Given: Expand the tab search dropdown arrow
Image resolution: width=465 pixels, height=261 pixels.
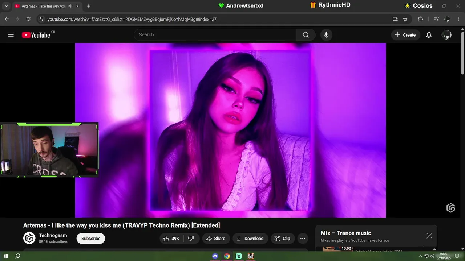Looking at the screenshot, I should click(6, 6).
